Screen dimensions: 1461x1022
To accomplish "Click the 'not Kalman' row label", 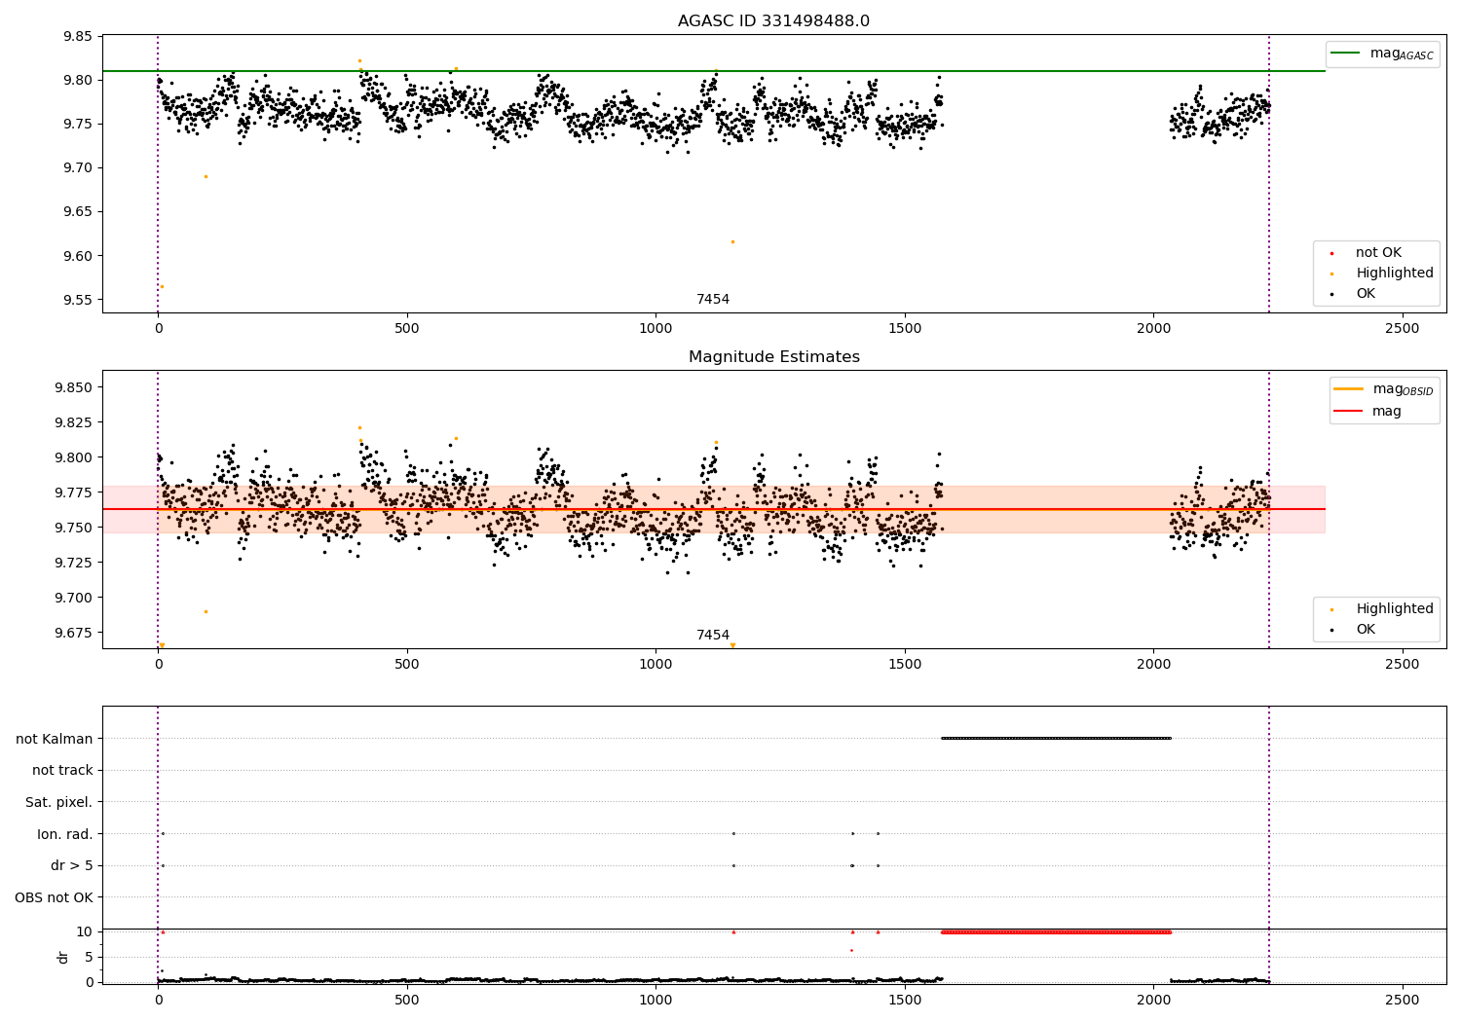I will [55, 740].
